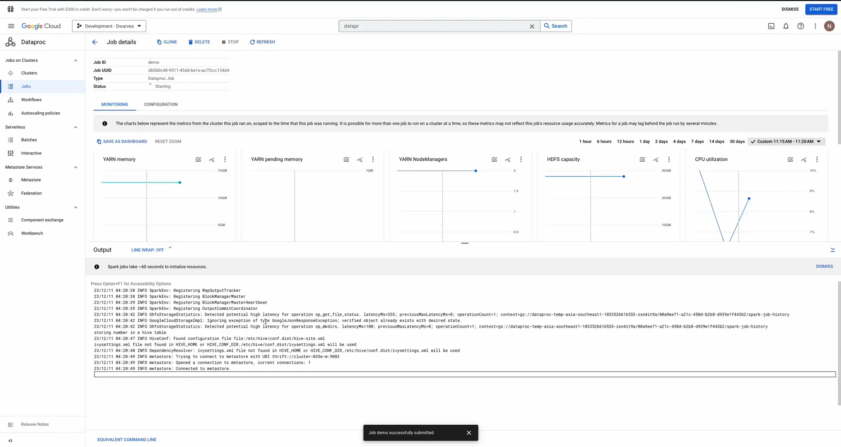Click the Search button
The height and width of the screenshot is (447, 841).
555,26
